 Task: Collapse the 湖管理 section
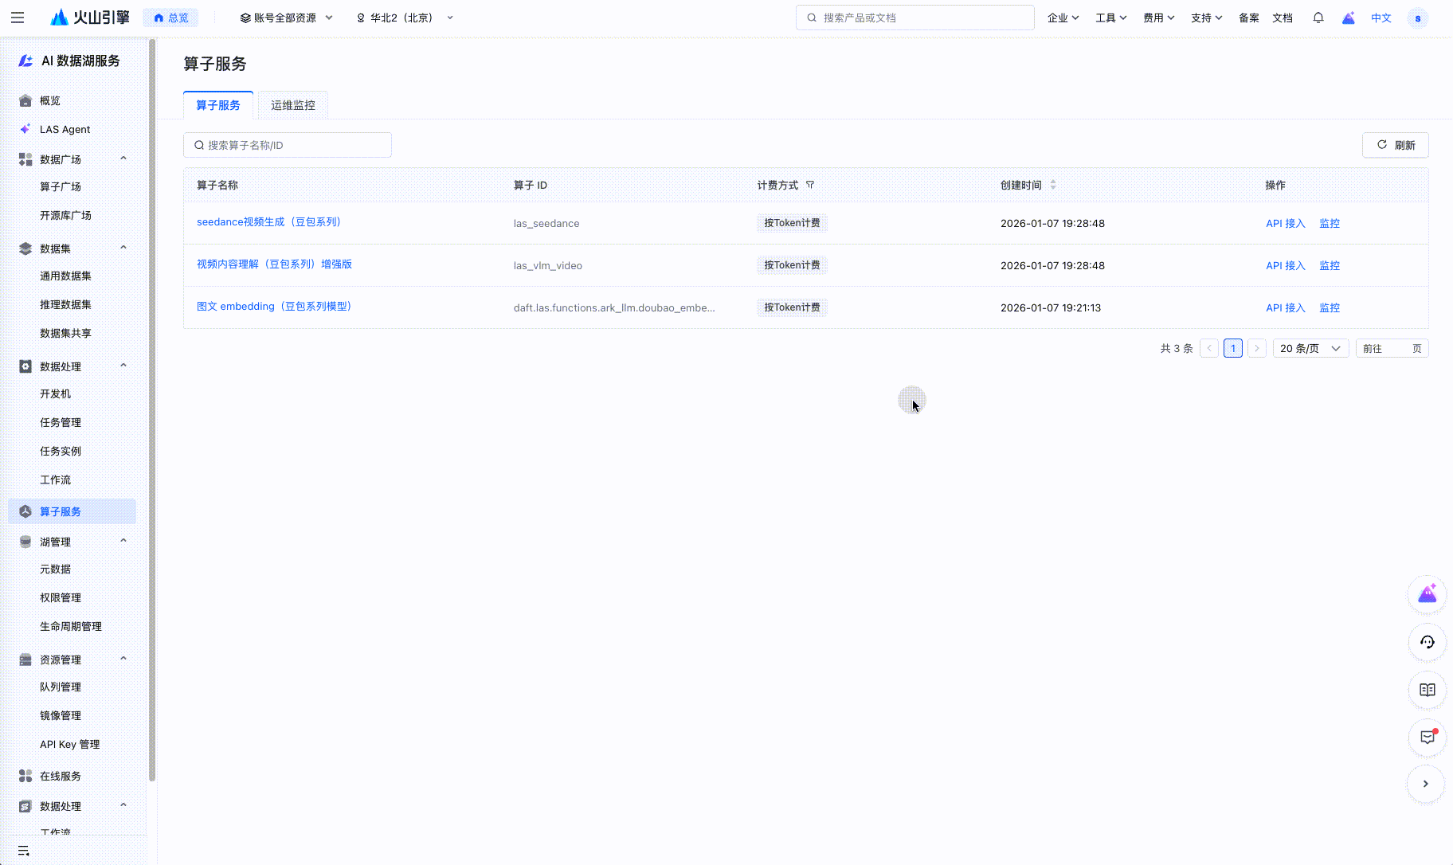pyautogui.click(x=123, y=541)
